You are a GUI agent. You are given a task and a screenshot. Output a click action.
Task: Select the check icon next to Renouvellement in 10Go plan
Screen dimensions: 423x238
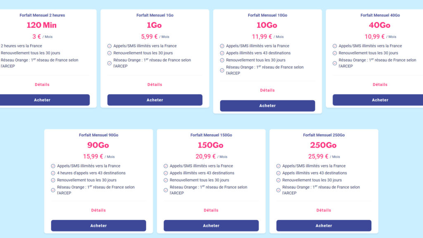(221, 60)
